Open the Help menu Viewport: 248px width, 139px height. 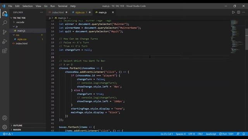pos(73,6)
